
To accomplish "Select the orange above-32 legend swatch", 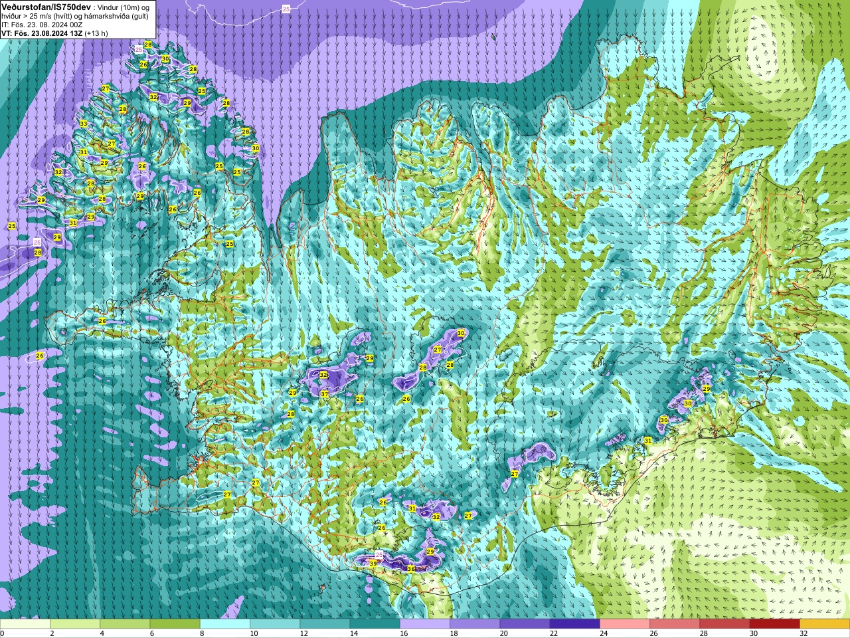I will coord(825,624).
